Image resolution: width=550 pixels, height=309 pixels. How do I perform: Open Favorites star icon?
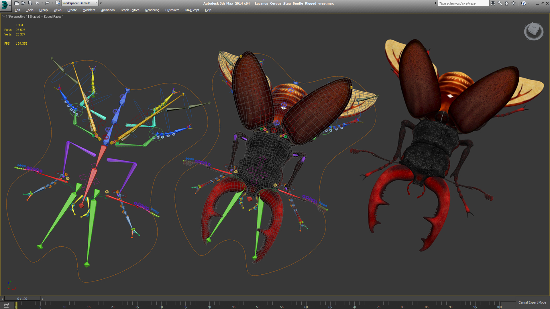click(514, 3)
